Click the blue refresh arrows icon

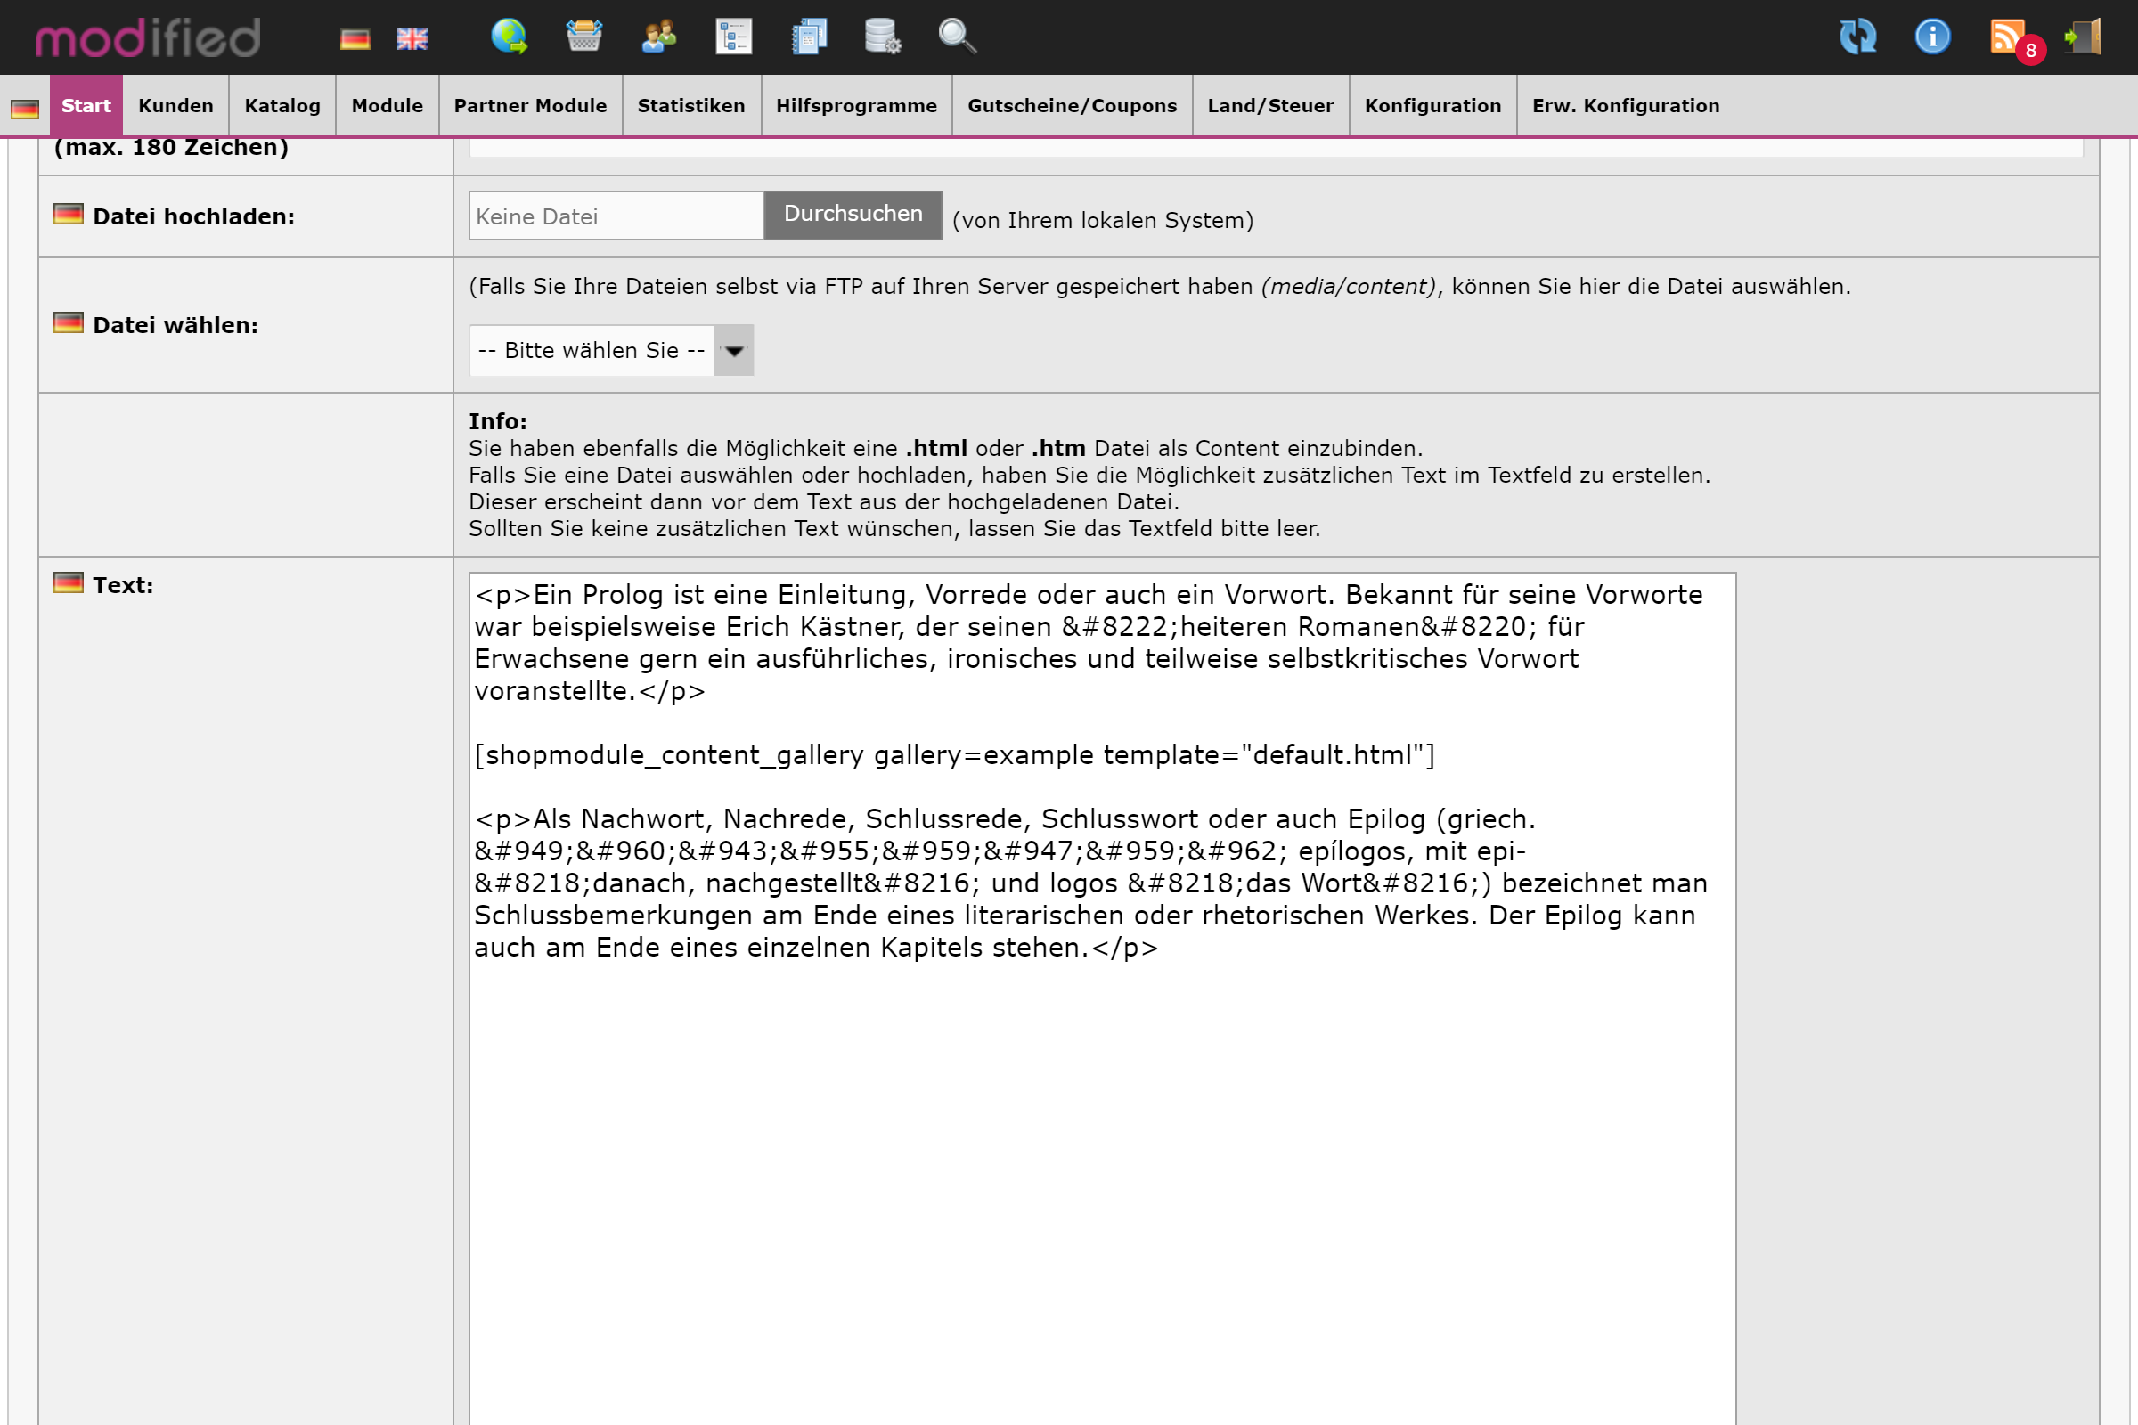pyautogui.click(x=1857, y=37)
